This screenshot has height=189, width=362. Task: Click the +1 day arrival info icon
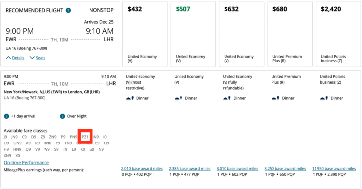click(6, 116)
